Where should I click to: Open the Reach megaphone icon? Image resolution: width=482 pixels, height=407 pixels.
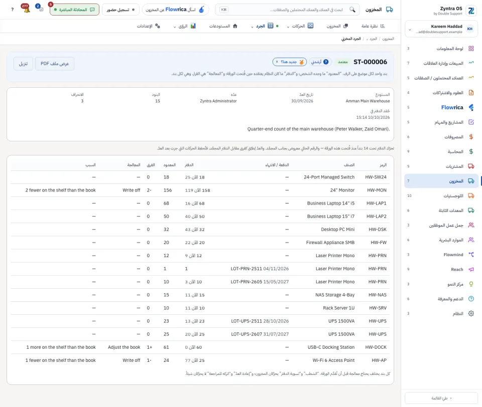[471, 269]
